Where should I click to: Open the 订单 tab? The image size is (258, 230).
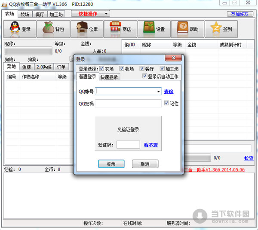click(61, 67)
